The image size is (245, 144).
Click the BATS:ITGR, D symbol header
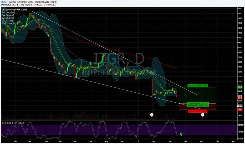pos(6,5)
